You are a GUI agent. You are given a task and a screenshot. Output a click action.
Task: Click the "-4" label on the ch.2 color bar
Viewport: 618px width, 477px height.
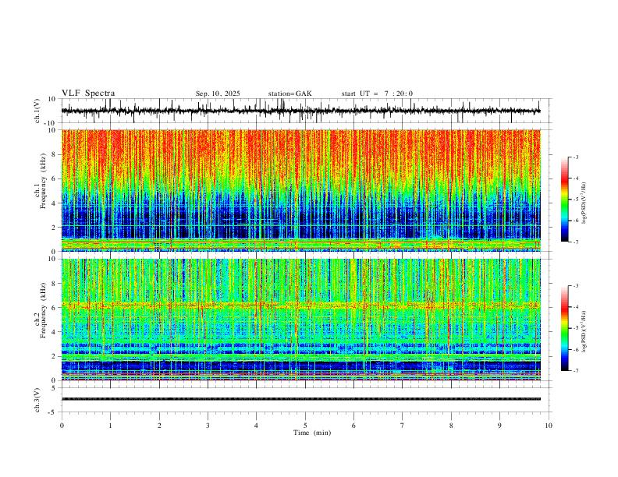(576, 307)
